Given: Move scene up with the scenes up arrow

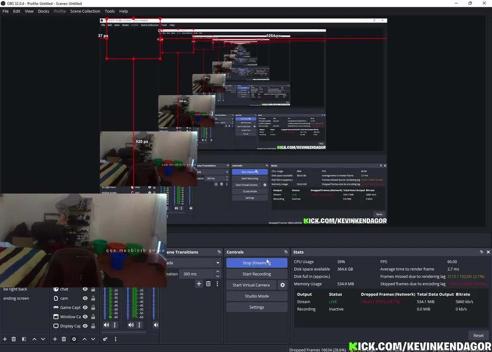Looking at the screenshot, I should [35, 339].
